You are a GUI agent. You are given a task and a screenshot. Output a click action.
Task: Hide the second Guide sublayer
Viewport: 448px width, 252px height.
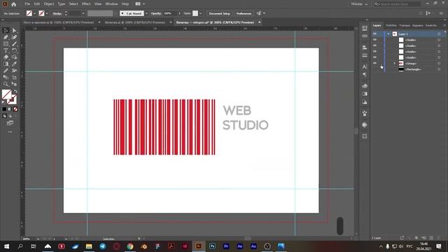(374, 45)
